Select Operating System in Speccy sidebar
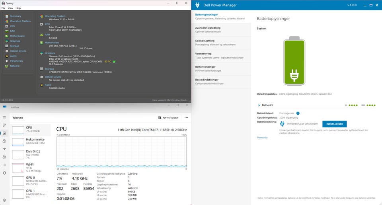This screenshot has width=382, height=205. (x=20, y=21)
